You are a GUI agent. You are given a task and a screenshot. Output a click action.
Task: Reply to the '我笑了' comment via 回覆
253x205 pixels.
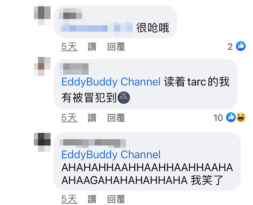[116, 199]
